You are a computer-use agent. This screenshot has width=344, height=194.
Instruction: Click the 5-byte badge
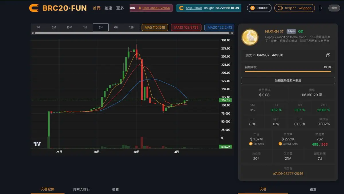pos(291,31)
